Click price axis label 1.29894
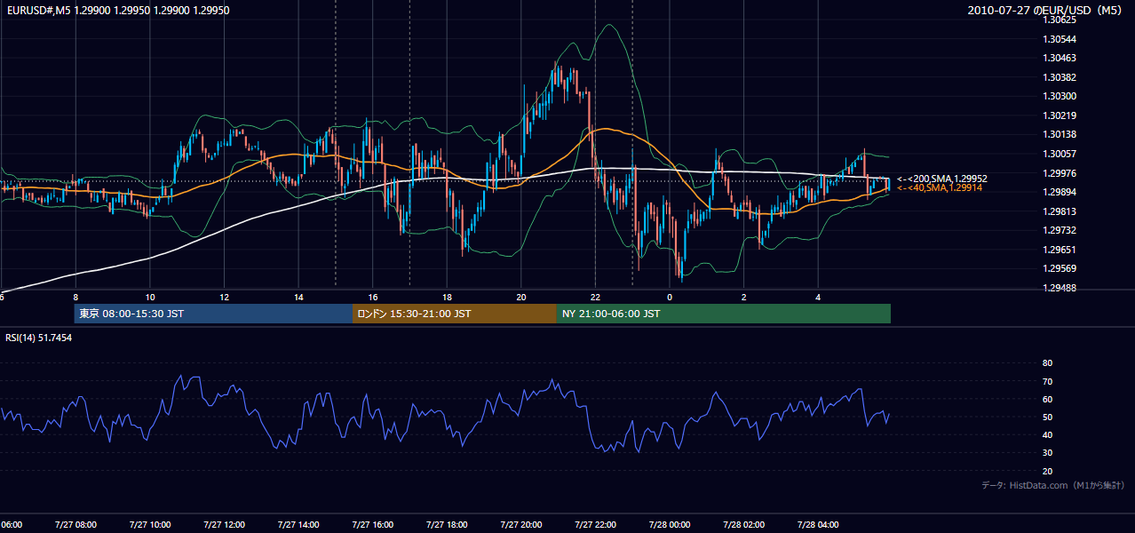Viewport: 1135px width, 533px height. (x=1060, y=192)
